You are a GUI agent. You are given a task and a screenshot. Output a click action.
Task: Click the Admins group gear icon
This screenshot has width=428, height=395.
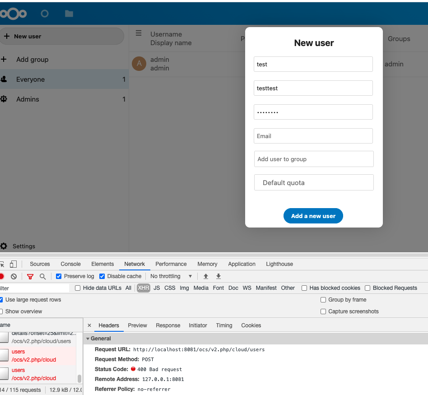[4, 99]
